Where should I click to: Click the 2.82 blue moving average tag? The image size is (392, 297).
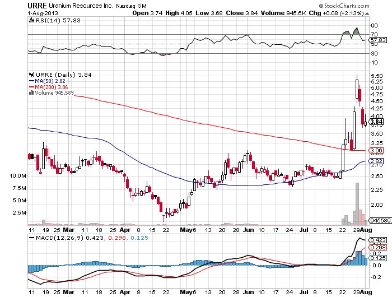tap(376, 161)
